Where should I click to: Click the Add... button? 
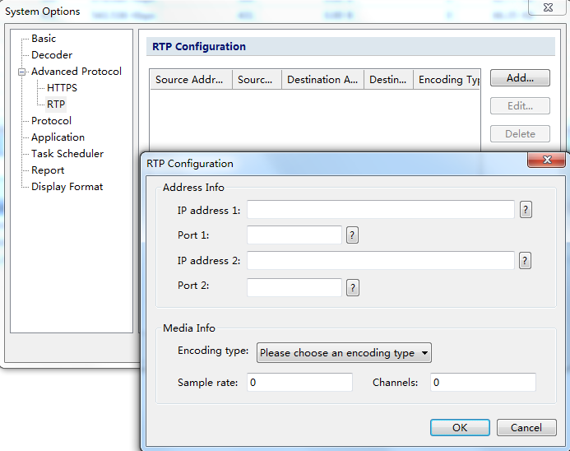pos(520,78)
